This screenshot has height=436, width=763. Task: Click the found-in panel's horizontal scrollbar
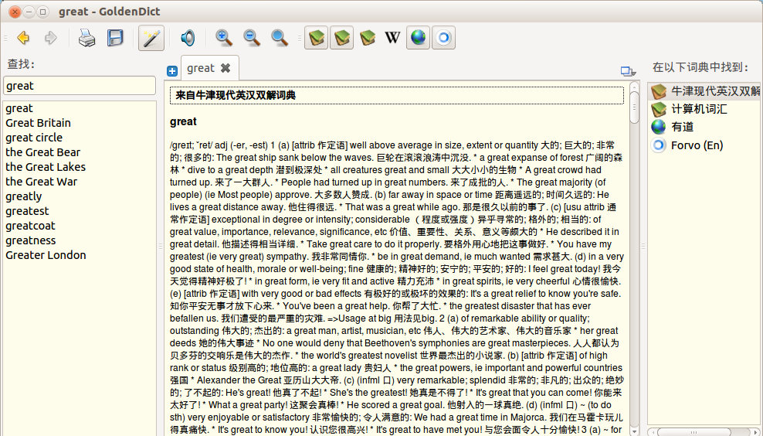pos(693,431)
